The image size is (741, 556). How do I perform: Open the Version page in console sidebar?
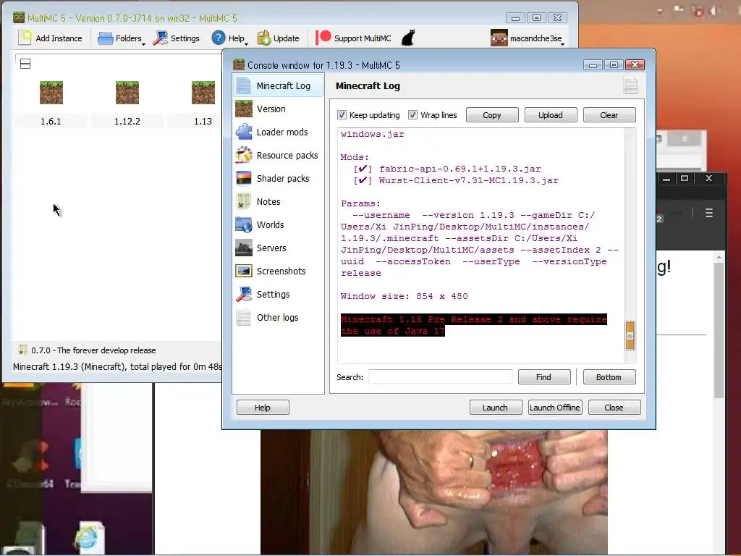278,109
